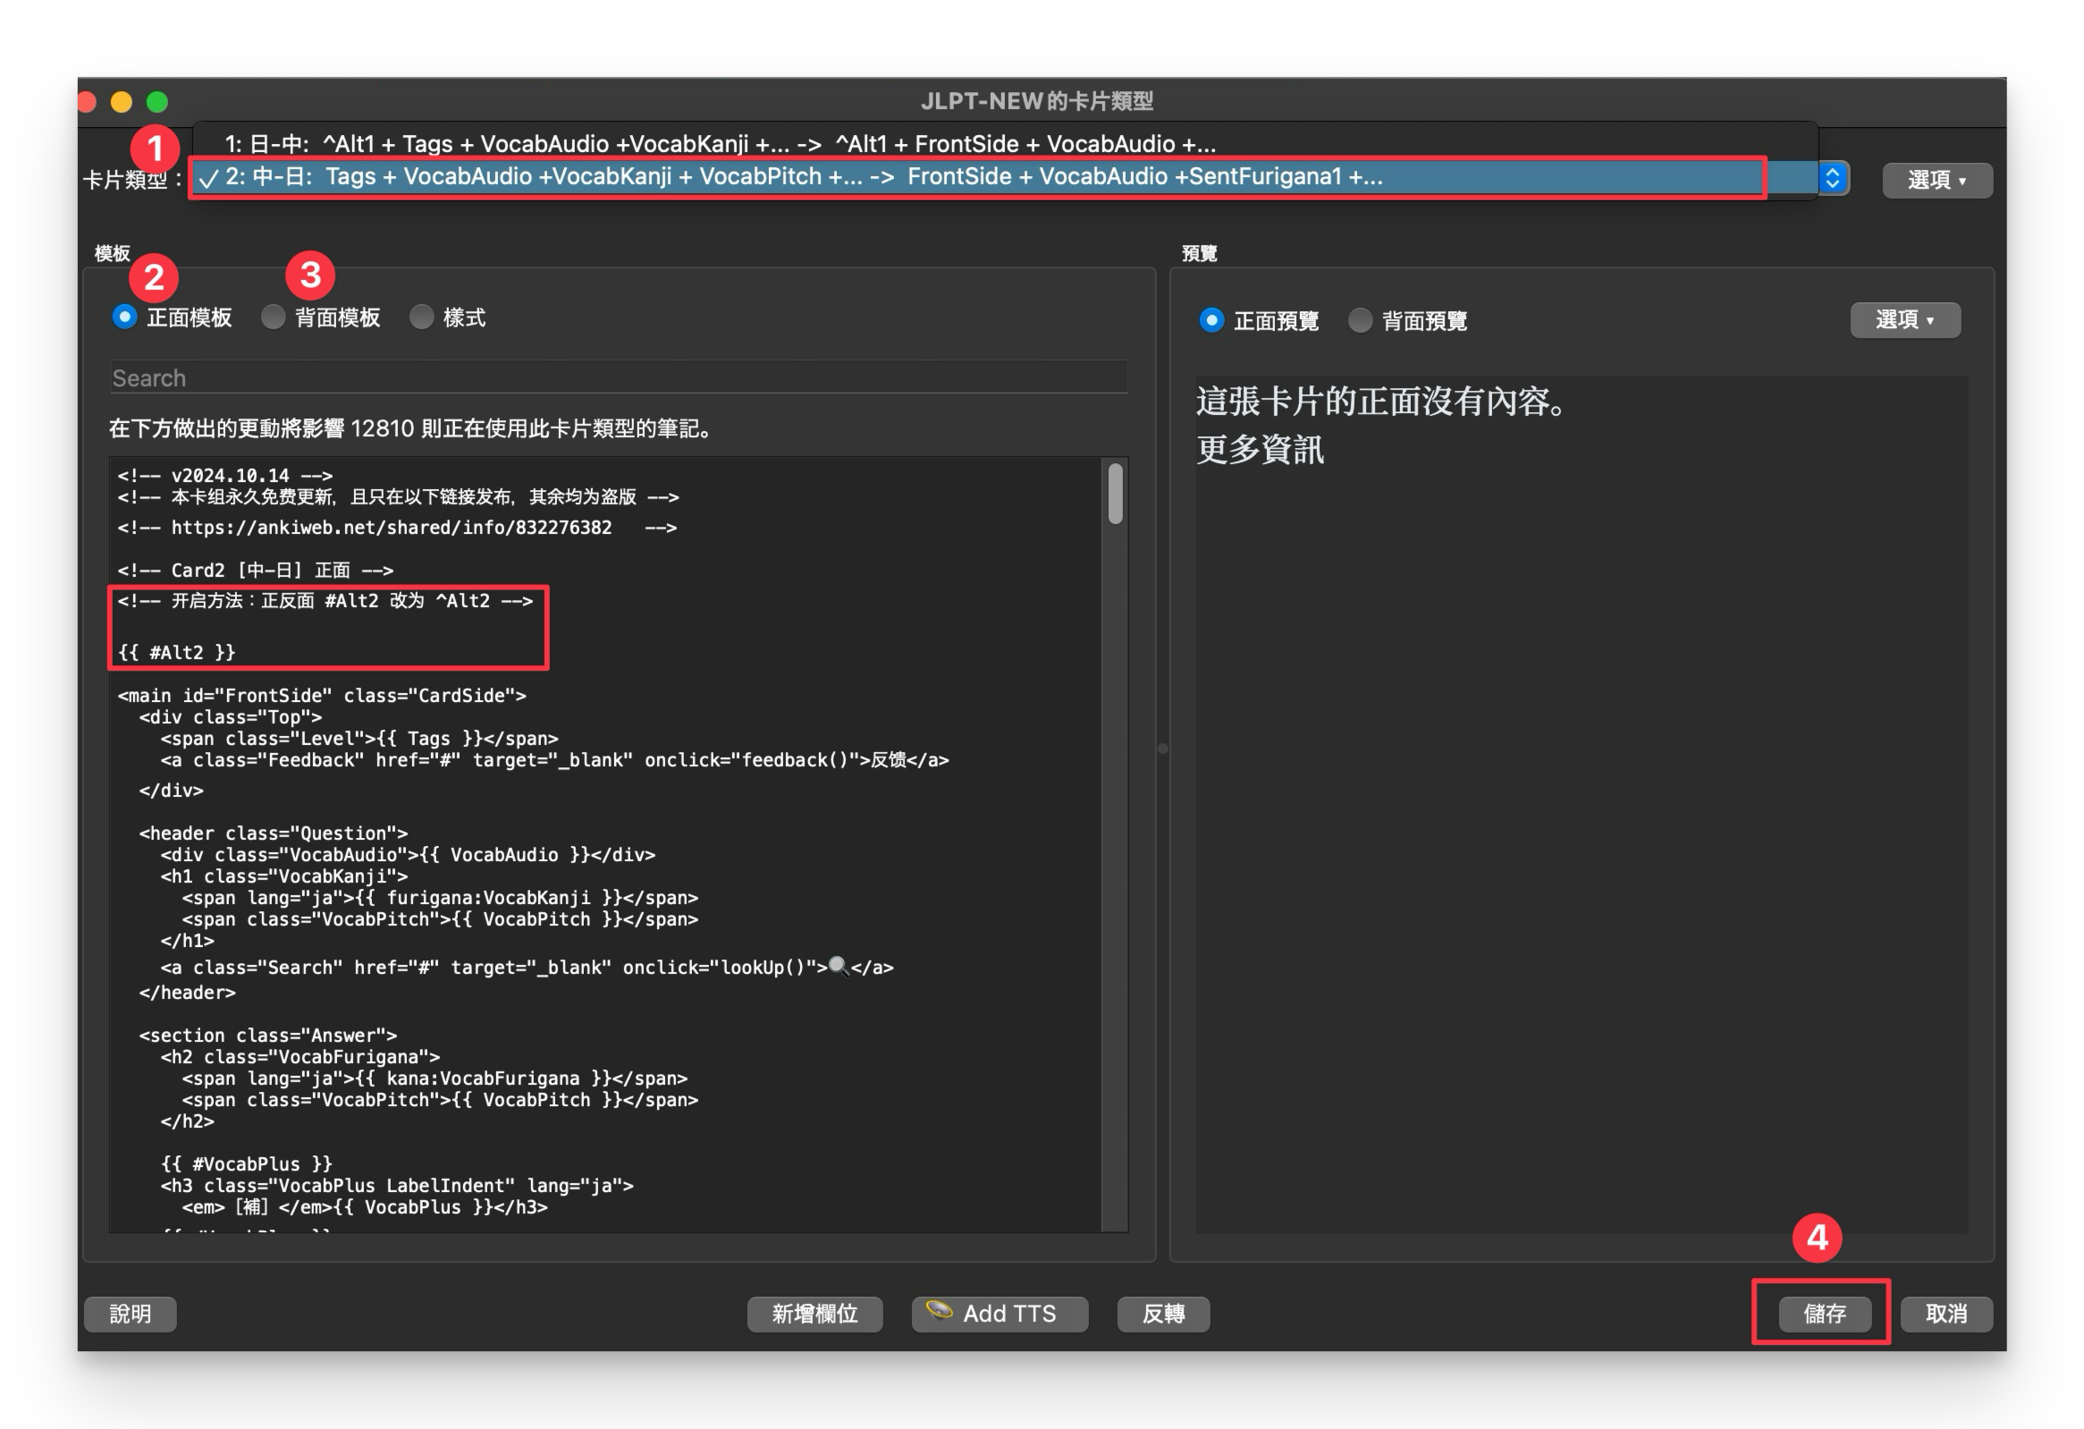Screen dimensions: 2084x1429
Task: Click the ankiweb.net URL comment line
Action: (397, 528)
